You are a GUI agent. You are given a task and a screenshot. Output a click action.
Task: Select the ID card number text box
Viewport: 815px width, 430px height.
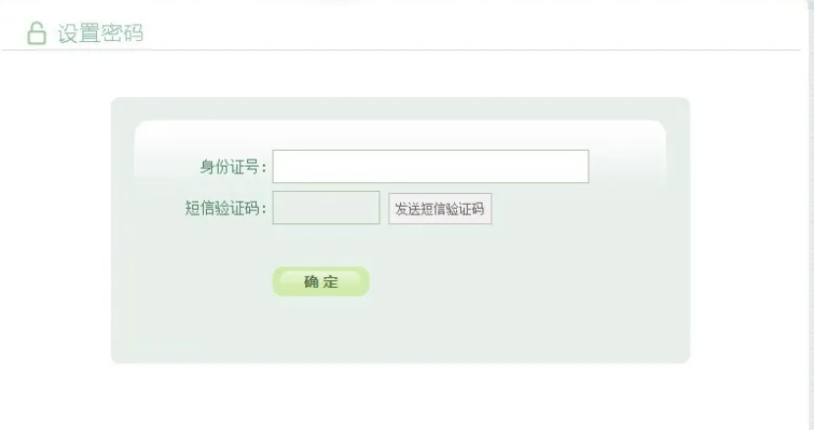pyautogui.click(x=431, y=167)
